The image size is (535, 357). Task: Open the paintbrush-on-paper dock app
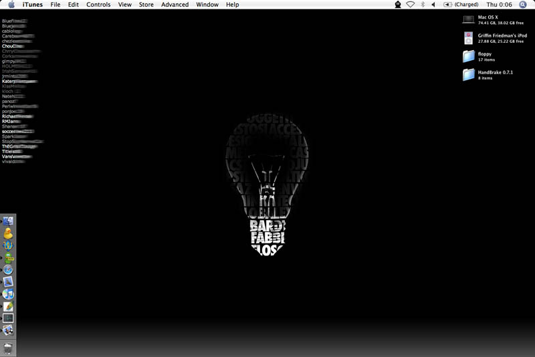click(8, 306)
